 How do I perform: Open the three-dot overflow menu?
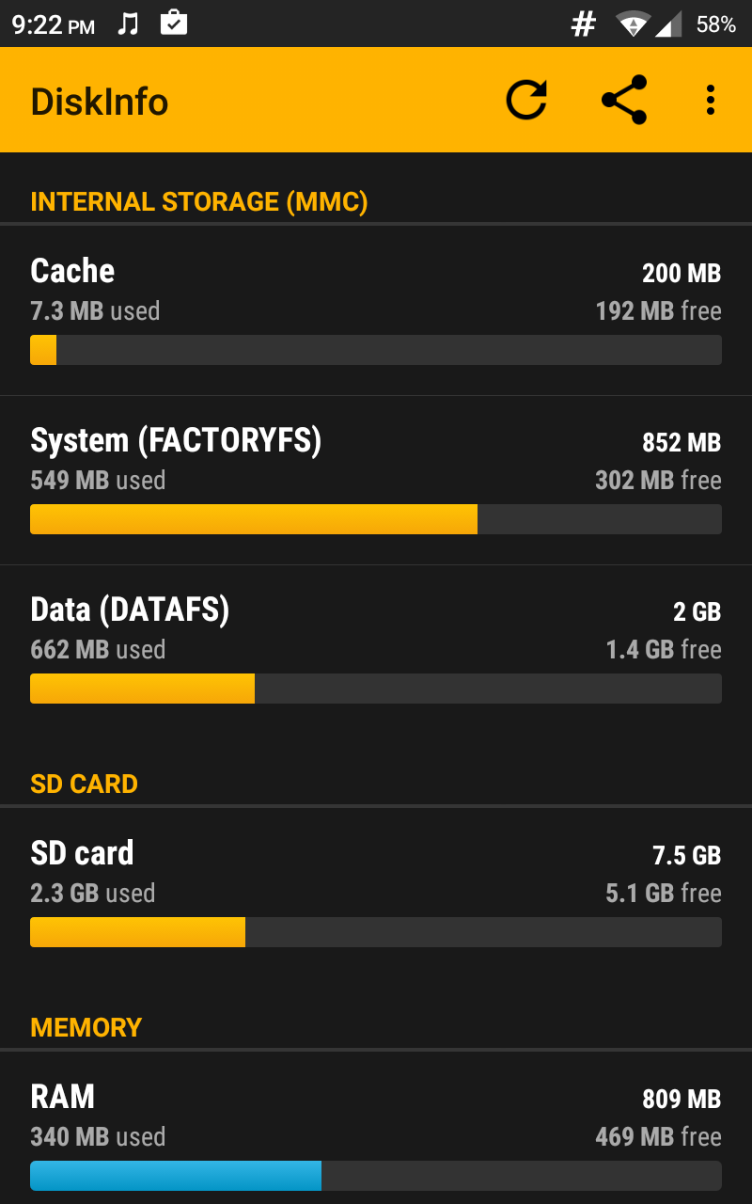click(711, 101)
